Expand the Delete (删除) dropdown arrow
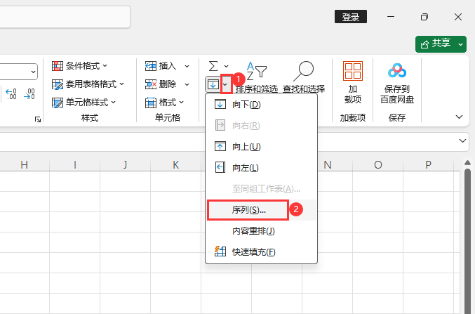475x314 pixels. pyautogui.click(x=187, y=84)
